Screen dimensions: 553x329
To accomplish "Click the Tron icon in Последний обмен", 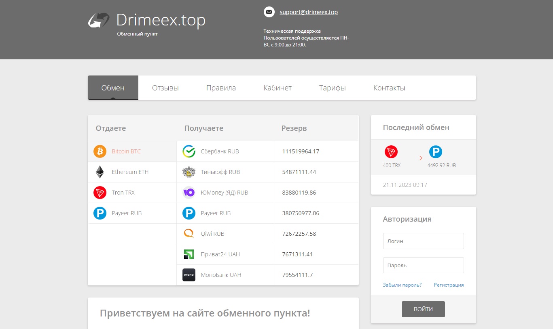I will (391, 152).
